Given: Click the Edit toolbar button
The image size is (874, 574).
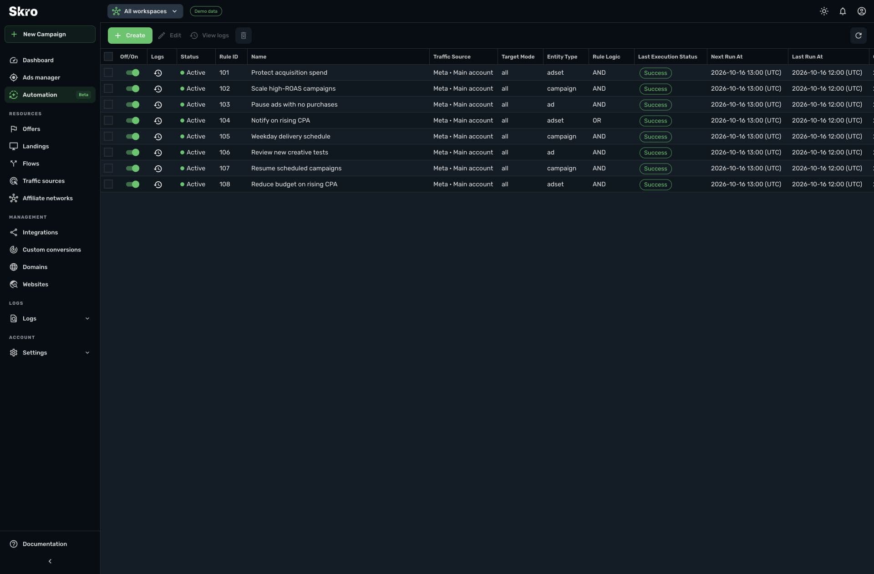Looking at the screenshot, I should pos(169,36).
